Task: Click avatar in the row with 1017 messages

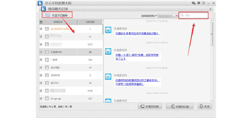Action: click(x=47, y=44)
